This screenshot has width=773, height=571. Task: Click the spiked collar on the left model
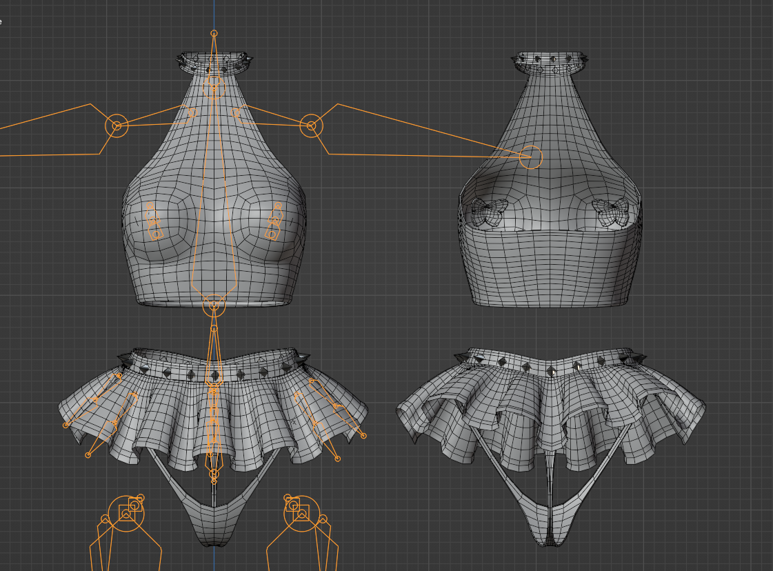coord(214,64)
